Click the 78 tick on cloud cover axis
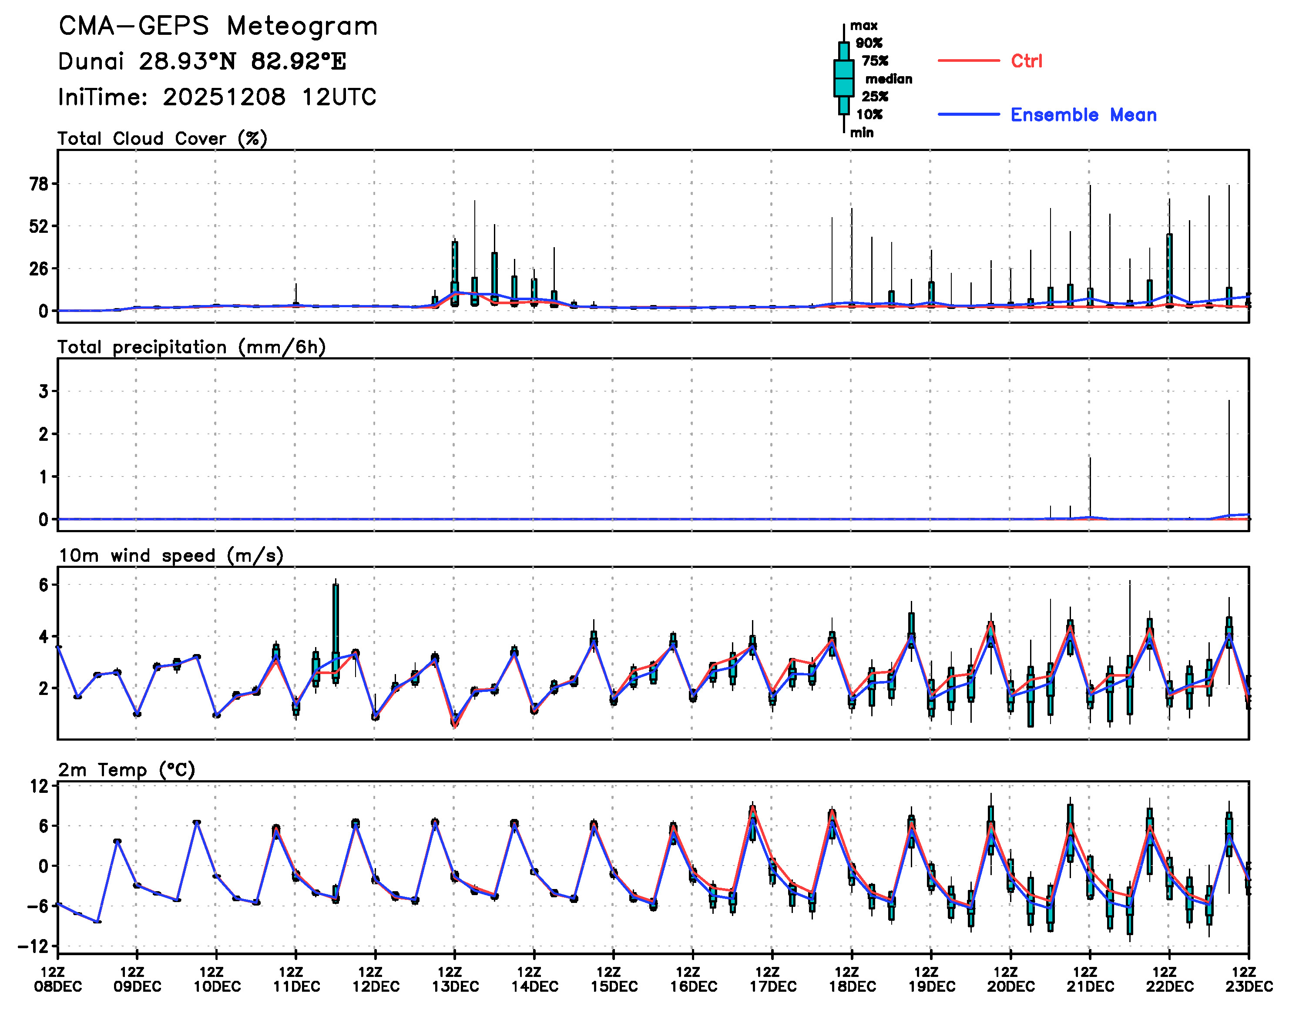 pyautogui.click(x=39, y=184)
